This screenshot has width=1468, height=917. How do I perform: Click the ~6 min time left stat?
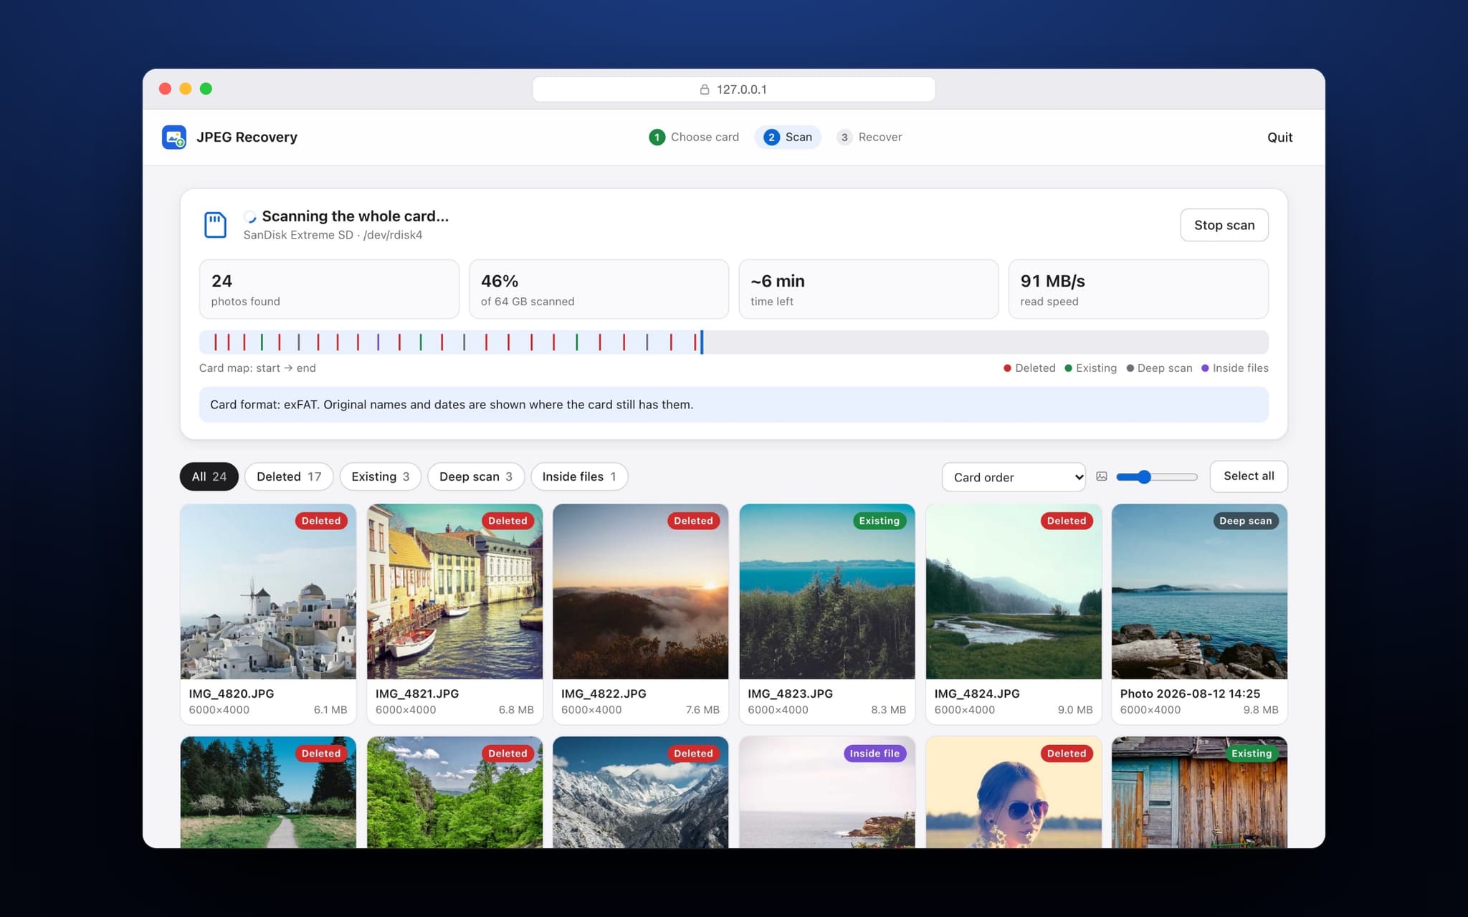click(868, 289)
